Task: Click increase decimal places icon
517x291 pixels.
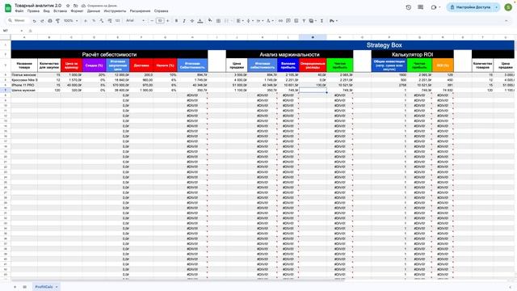Action: (x=110, y=21)
